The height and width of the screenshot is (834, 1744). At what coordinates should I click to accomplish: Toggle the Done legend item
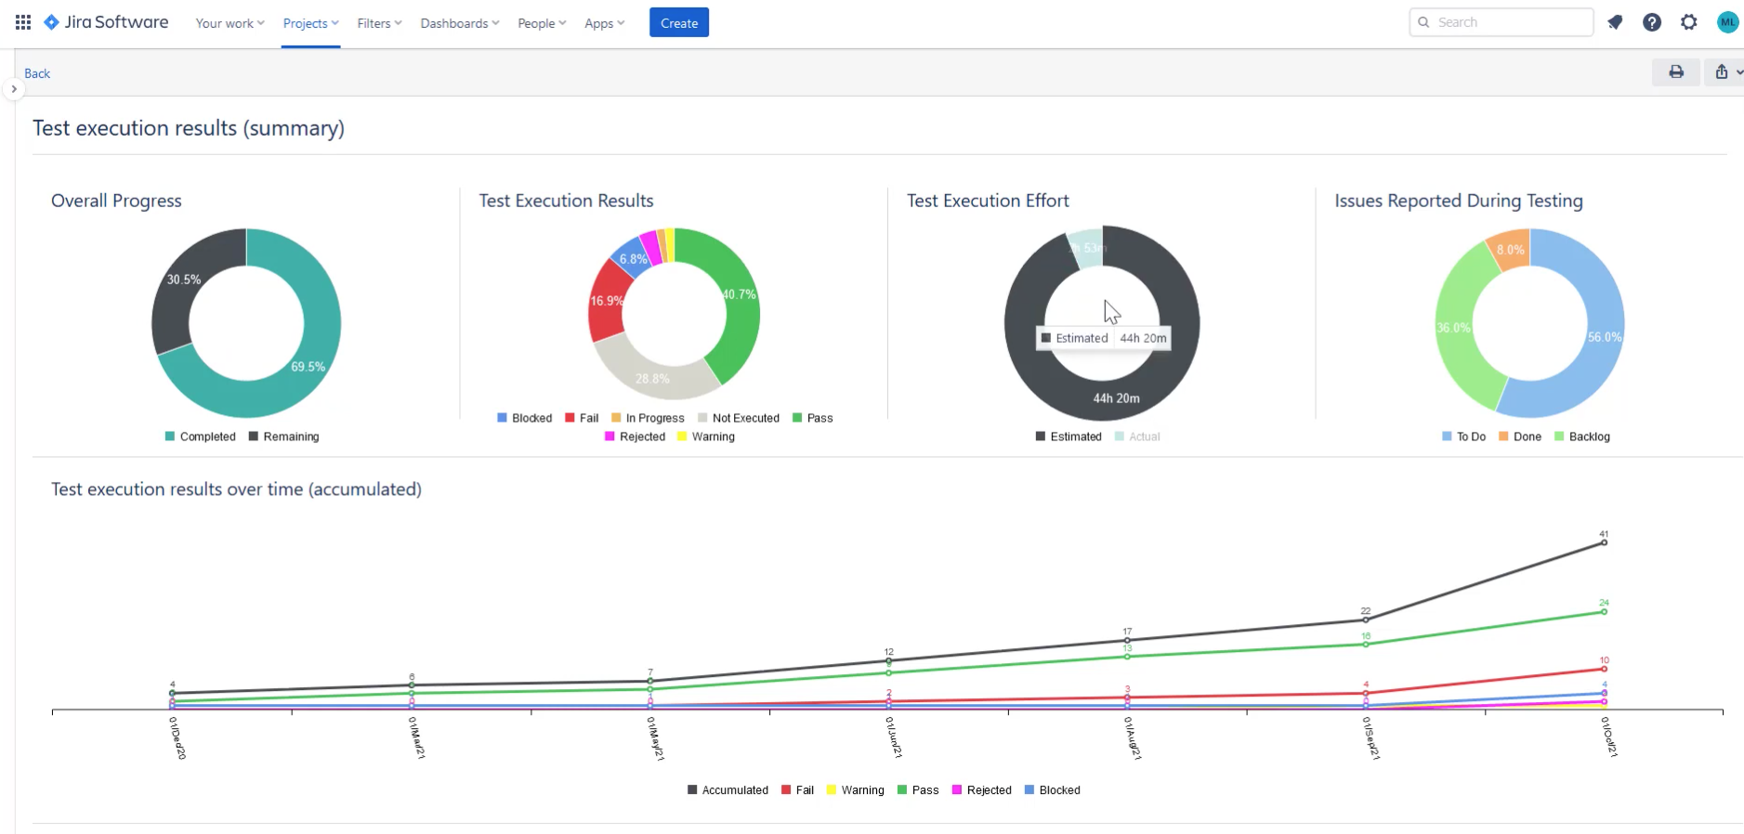(1520, 437)
